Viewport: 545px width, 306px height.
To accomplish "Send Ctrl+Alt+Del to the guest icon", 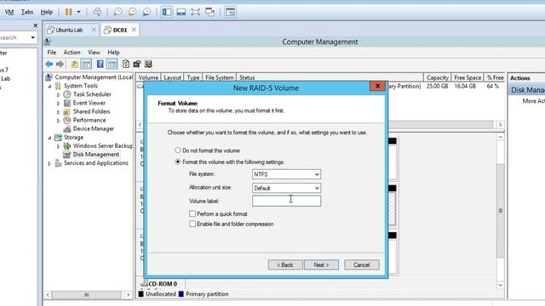I will [97, 12].
